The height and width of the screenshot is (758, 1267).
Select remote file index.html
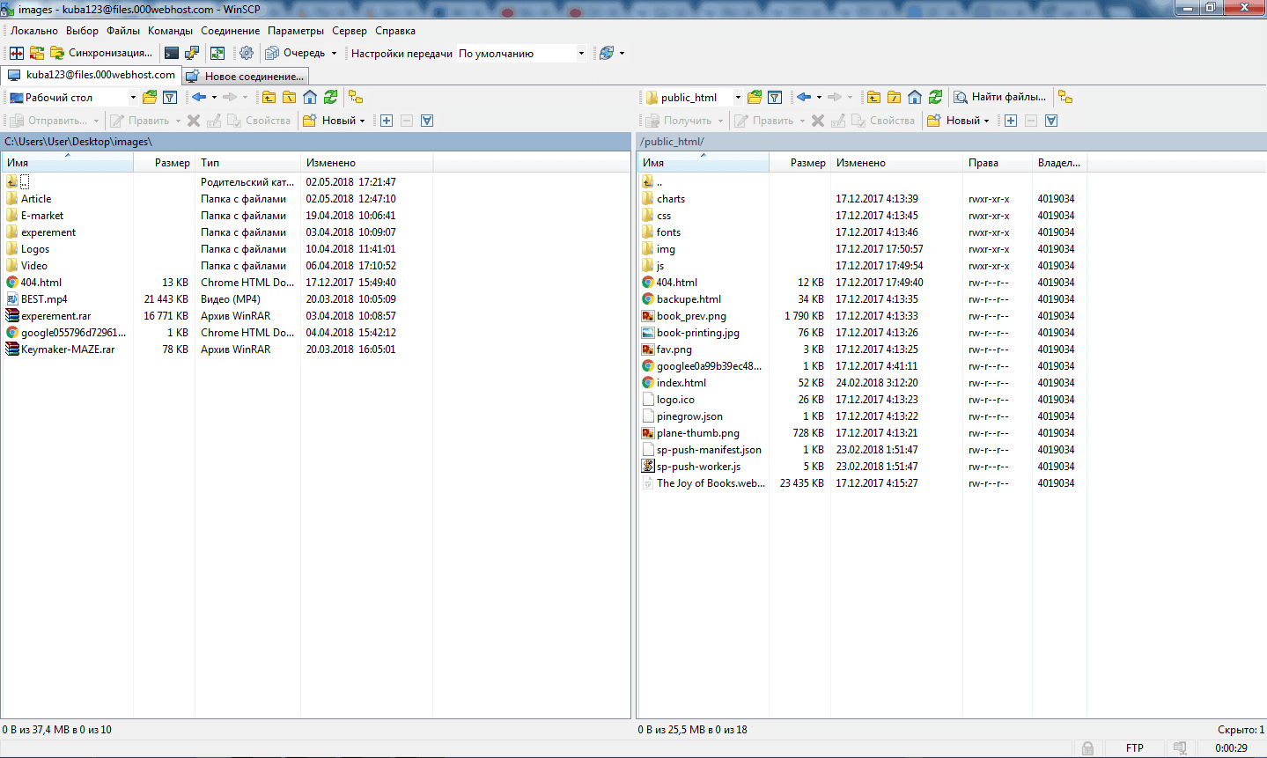(x=681, y=383)
